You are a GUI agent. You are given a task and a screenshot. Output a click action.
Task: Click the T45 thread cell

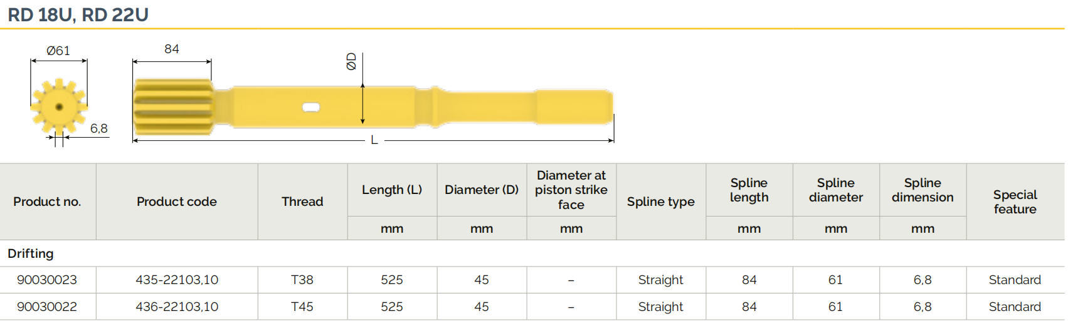pyautogui.click(x=302, y=307)
